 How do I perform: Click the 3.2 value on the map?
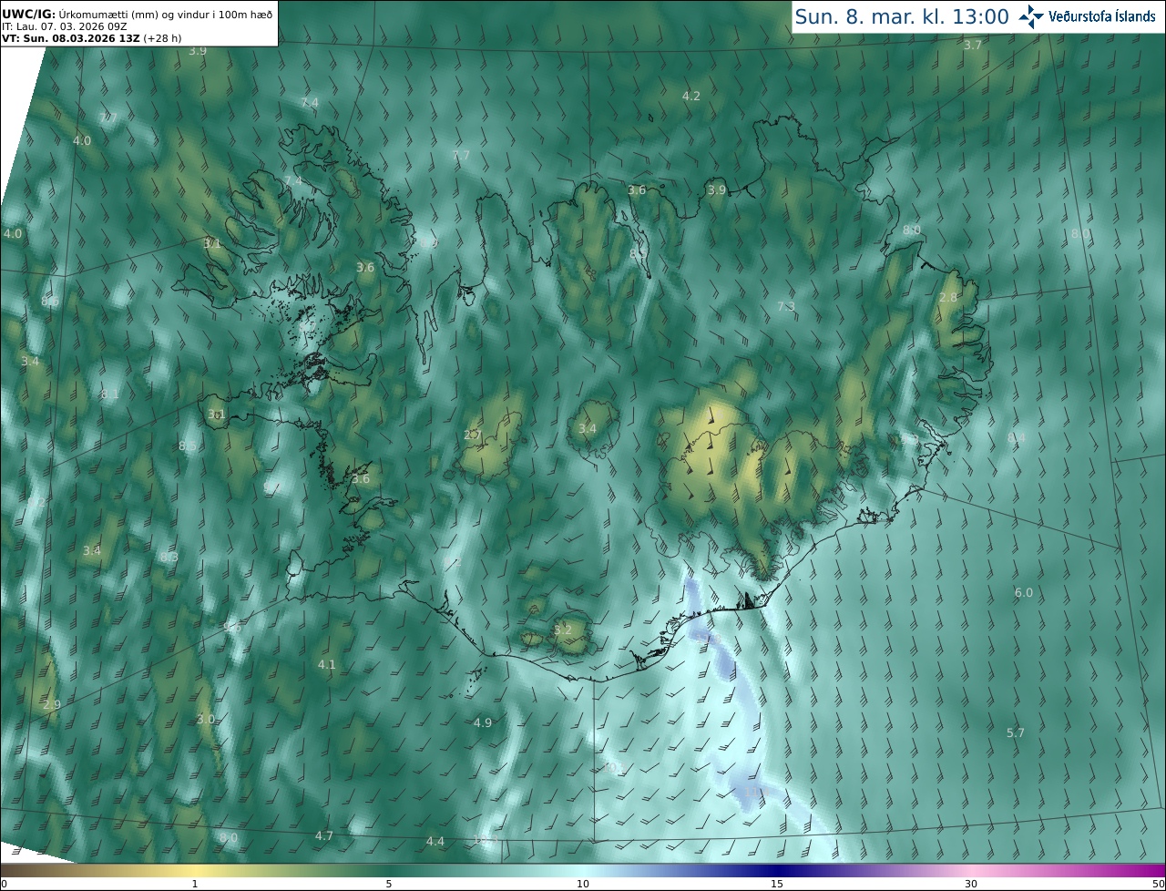coord(563,630)
